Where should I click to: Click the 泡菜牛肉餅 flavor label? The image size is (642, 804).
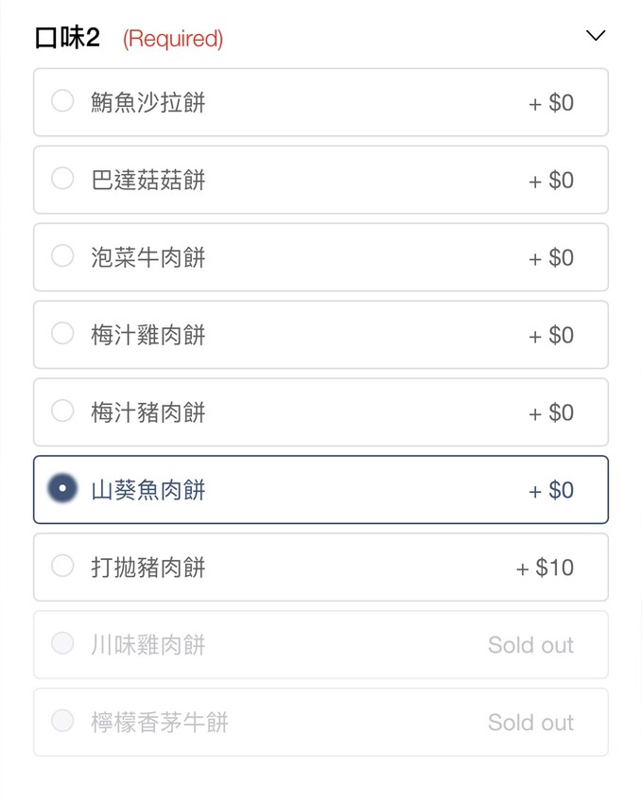tap(147, 257)
